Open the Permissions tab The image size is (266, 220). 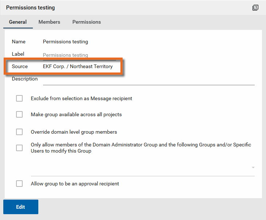pos(86,22)
